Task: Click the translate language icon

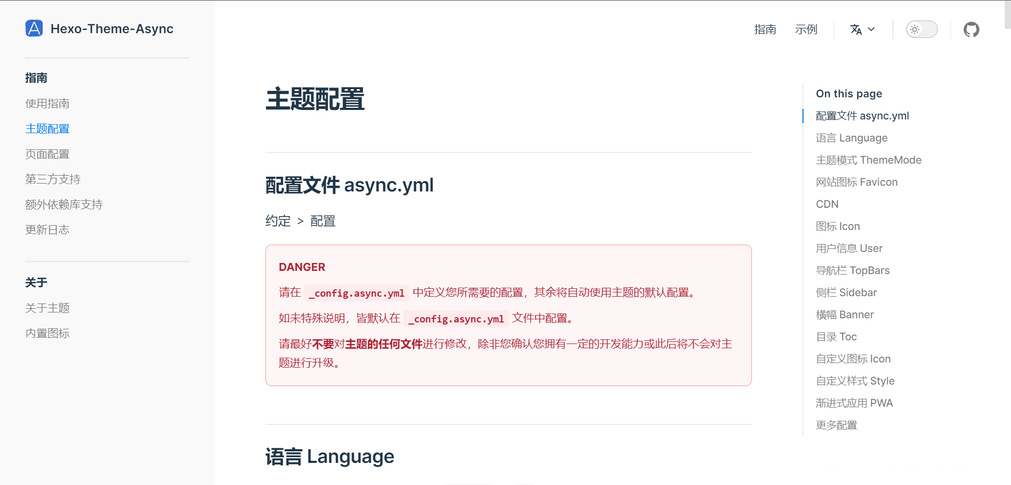Action: click(856, 29)
